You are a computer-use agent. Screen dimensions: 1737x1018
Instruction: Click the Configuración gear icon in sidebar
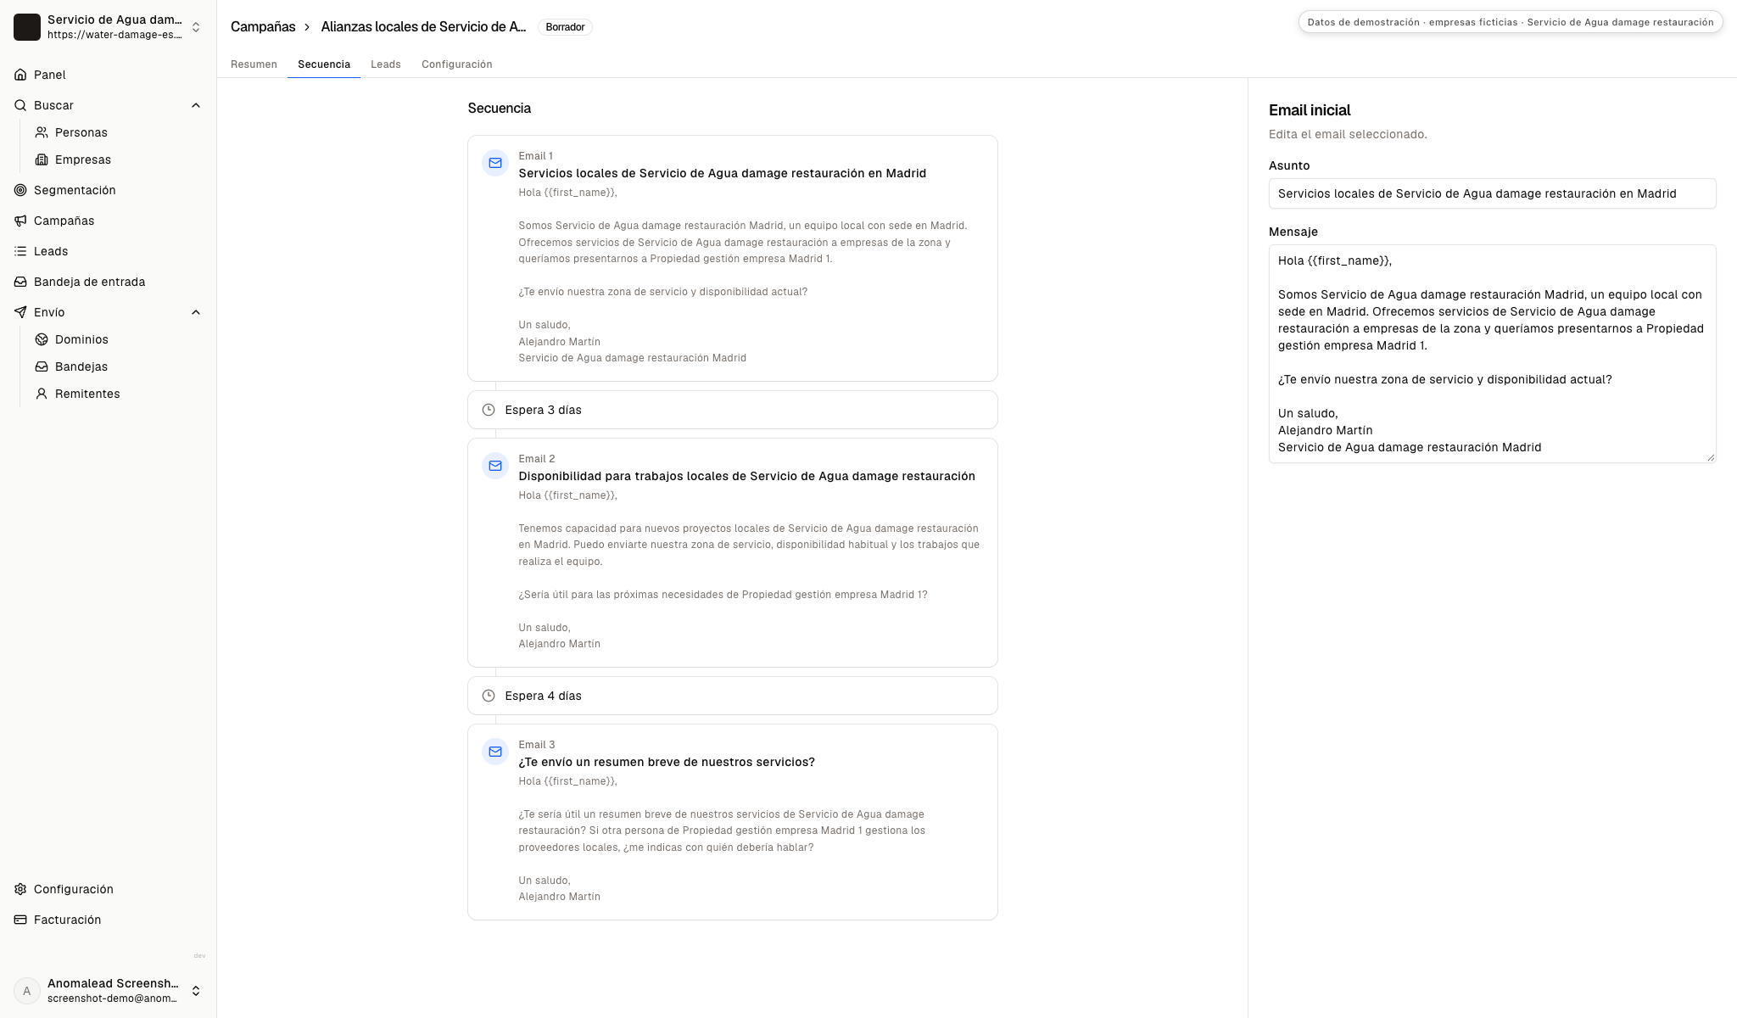click(20, 889)
